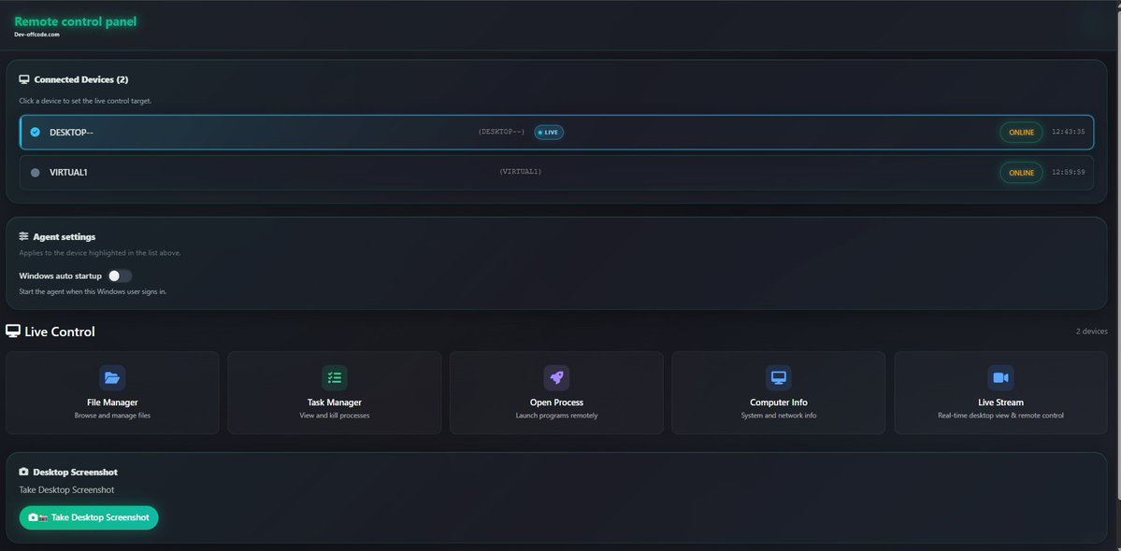Click 'Real-time desktop view & remote control' text

tap(1001, 416)
